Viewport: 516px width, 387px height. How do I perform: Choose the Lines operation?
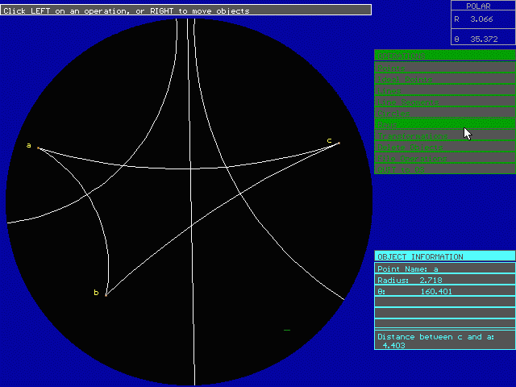coord(445,90)
